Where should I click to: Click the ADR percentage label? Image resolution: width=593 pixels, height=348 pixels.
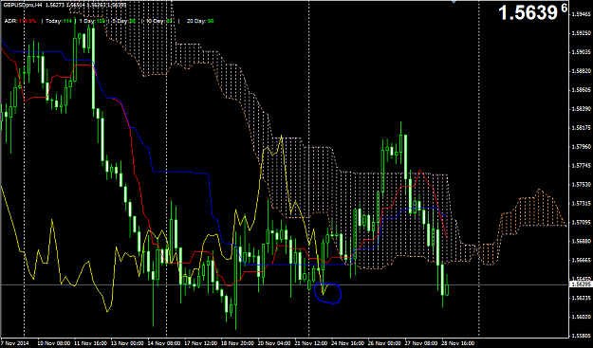(20, 21)
